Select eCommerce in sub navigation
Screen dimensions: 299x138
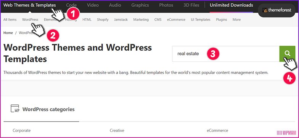176,19
